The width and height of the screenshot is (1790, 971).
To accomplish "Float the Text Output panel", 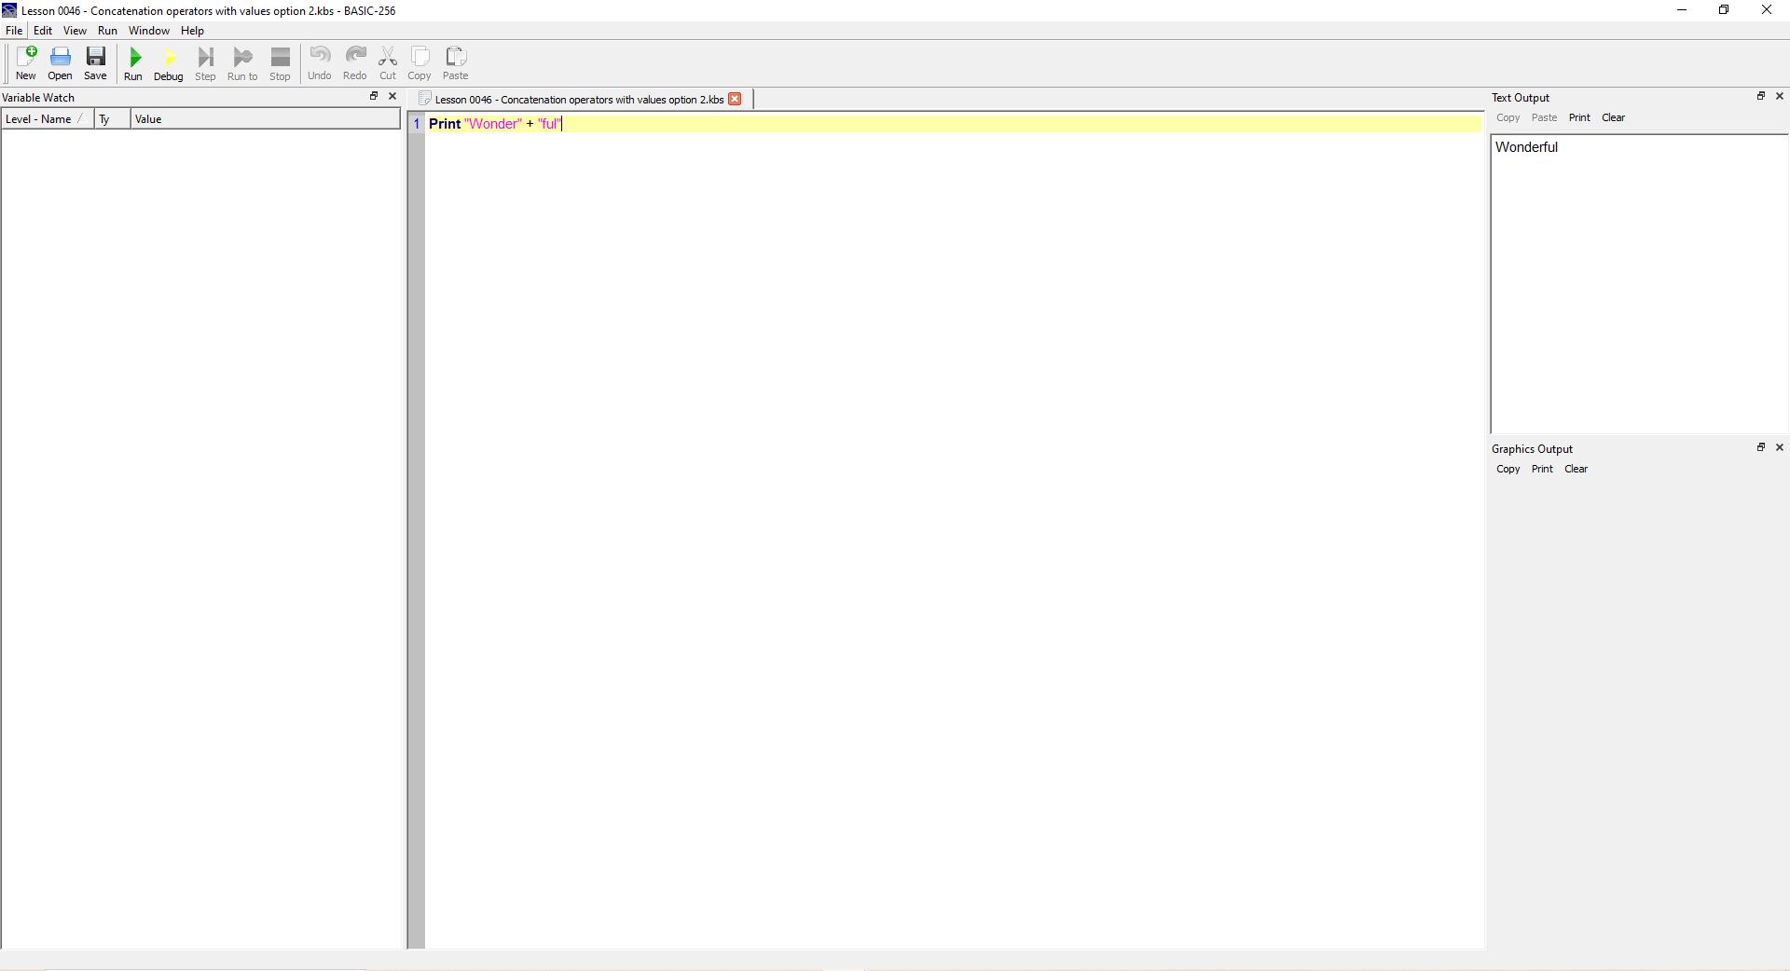I will pos(1761,96).
